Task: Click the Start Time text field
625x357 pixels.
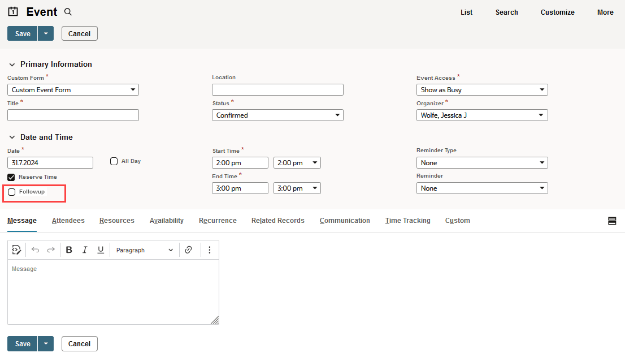Action: click(x=240, y=163)
